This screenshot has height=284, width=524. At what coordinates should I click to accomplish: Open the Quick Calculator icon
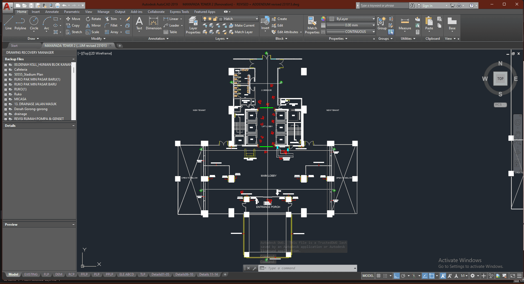pos(418,32)
